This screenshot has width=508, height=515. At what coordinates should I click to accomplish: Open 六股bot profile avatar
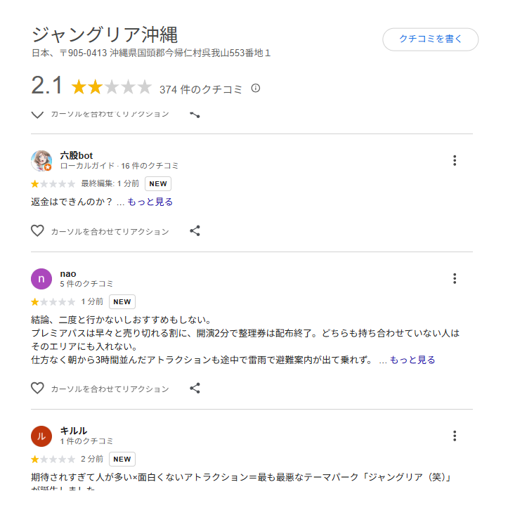coord(41,161)
